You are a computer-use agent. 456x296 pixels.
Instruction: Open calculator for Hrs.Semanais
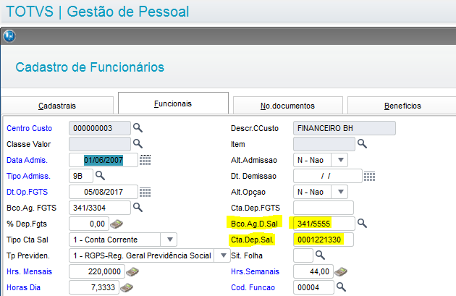coord(341,271)
